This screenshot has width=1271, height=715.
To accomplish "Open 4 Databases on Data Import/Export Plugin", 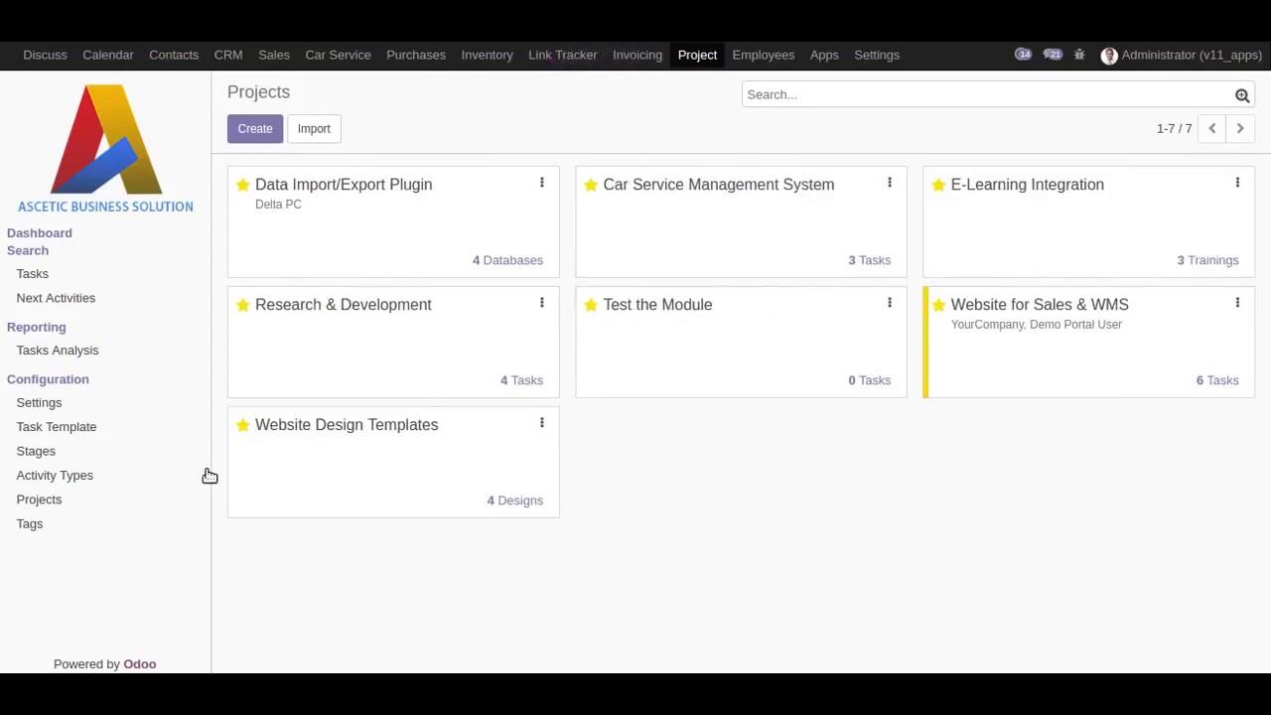I will pos(507,260).
